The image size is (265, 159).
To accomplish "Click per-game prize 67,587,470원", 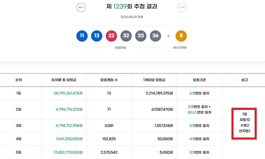I will click(162, 109).
